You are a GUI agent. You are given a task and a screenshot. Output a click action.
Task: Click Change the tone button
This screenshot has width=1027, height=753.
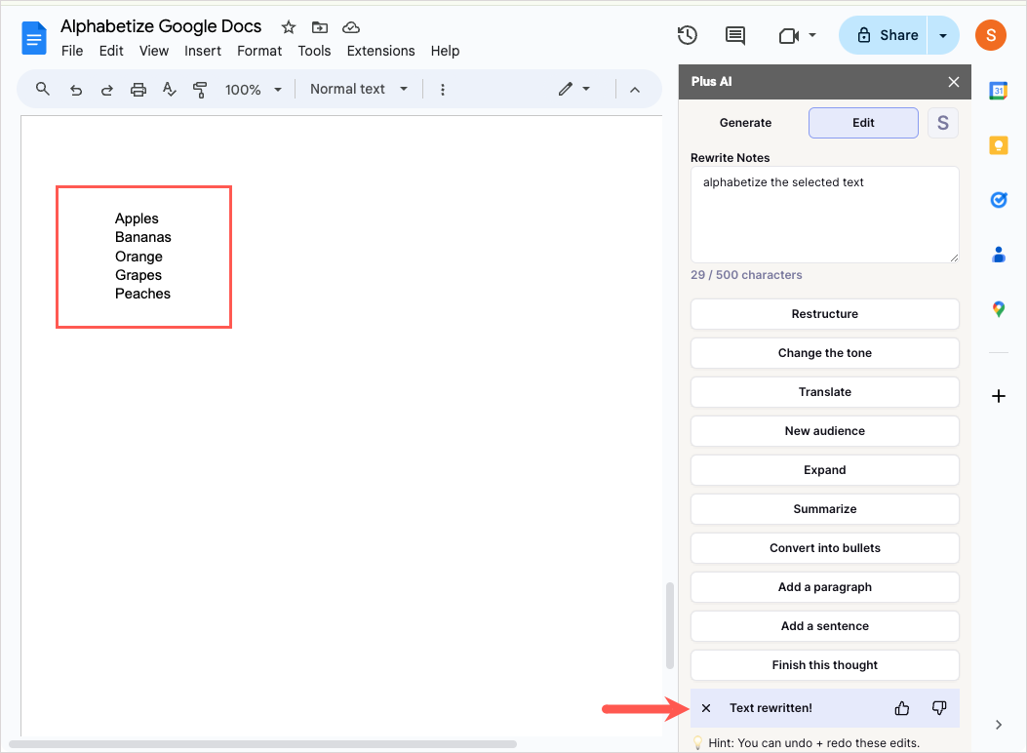tap(824, 353)
